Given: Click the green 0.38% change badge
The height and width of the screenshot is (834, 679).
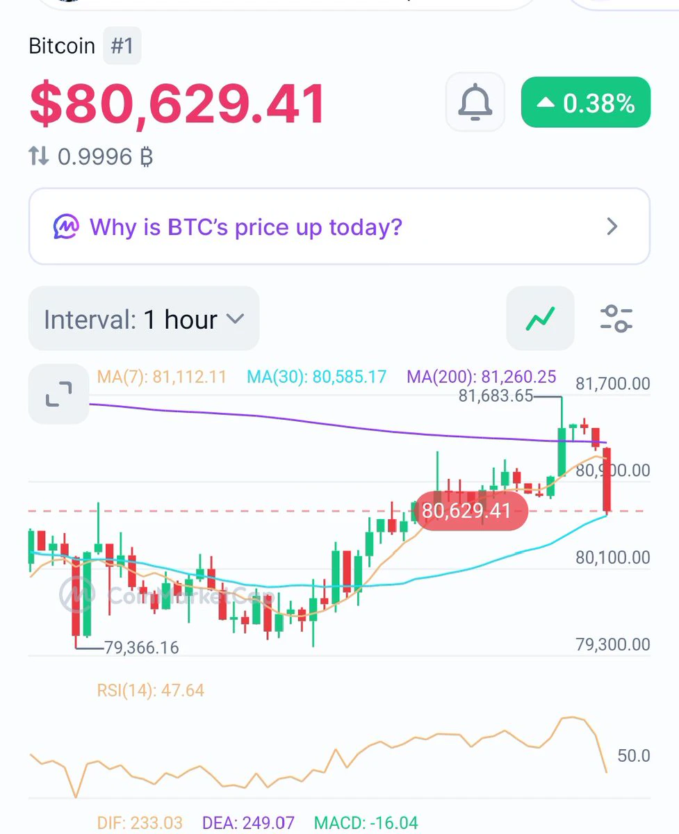Looking at the screenshot, I should [x=585, y=103].
